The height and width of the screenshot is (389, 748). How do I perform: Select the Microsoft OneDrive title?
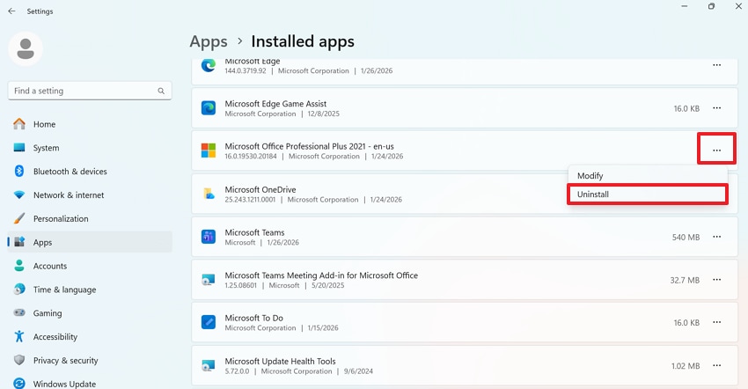click(260, 189)
